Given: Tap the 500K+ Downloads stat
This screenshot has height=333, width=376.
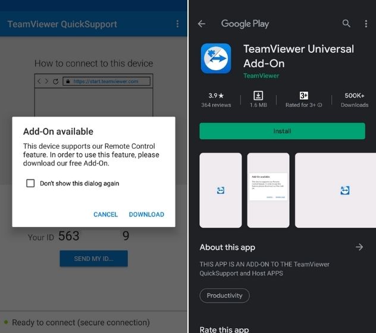Looking at the screenshot, I should 355,100.
